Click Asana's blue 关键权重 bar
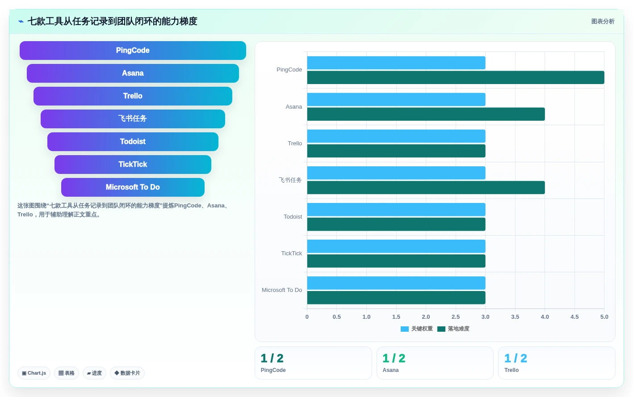633x397 pixels. pos(396,99)
